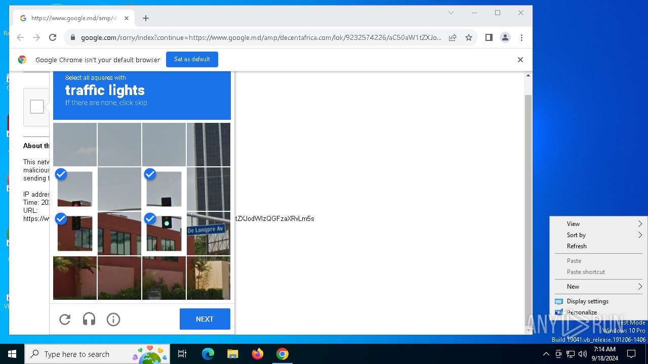
Task: Show hidden system tray icons
Action: click(546, 354)
